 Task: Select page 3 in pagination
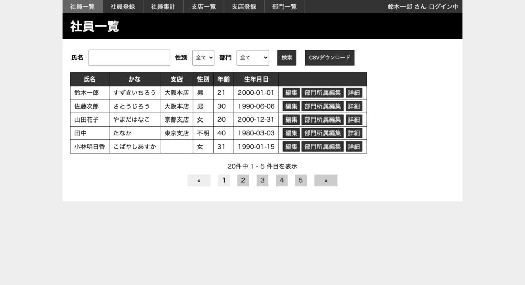[x=262, y=180]
